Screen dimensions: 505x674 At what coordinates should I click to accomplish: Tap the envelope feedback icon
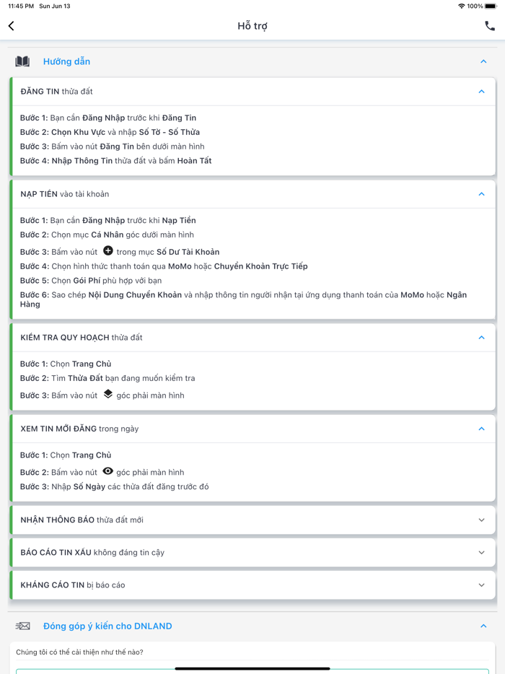click(x=22, y=626)
